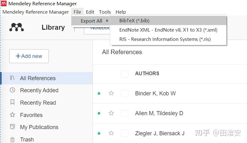Choose BibTeX (*.bib) export format
Screen dimensions: 247x143
tap(135, 21)
